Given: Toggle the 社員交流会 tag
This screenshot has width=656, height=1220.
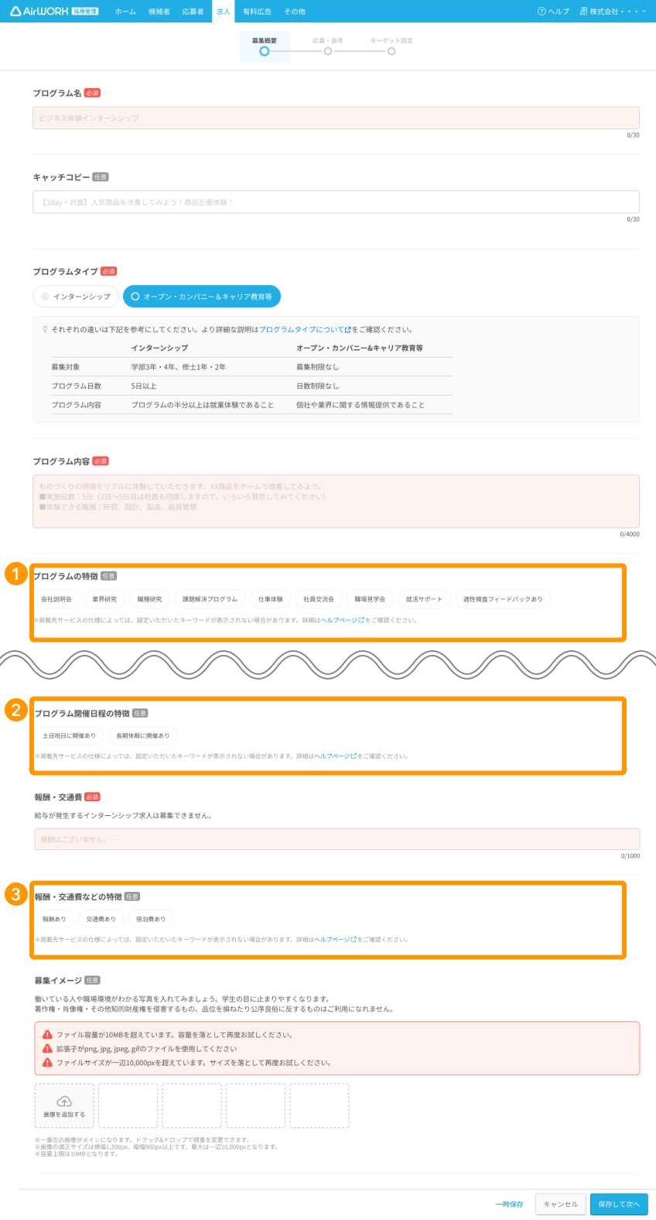Looking at the screenshot, I should coord(319,599).
